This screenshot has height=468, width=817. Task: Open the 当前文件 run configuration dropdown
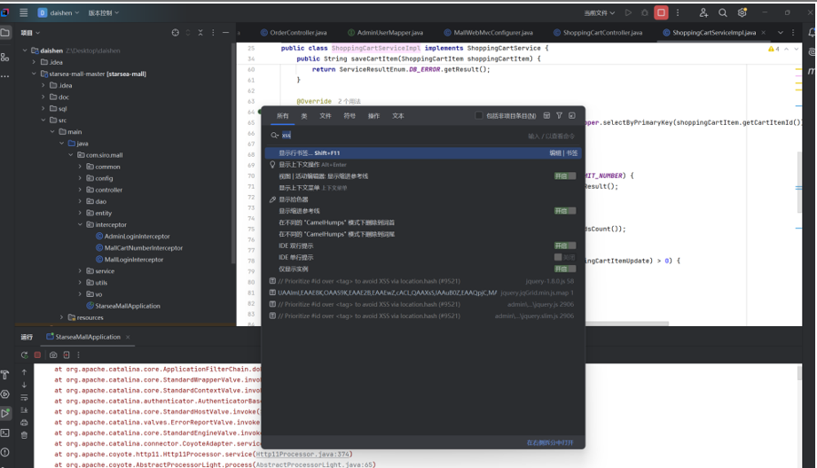click(599, 13)
